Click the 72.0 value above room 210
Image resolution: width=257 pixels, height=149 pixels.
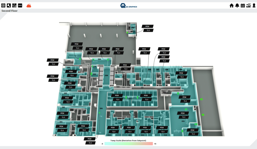[x=163, y=132]
